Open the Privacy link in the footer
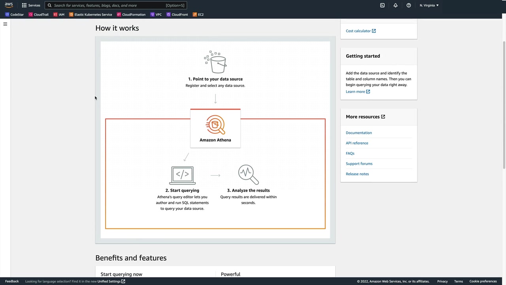 [x=442, y=281]
